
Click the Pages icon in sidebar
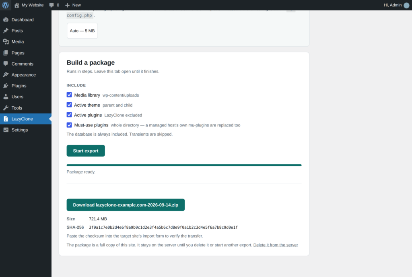tap(6, 53)
